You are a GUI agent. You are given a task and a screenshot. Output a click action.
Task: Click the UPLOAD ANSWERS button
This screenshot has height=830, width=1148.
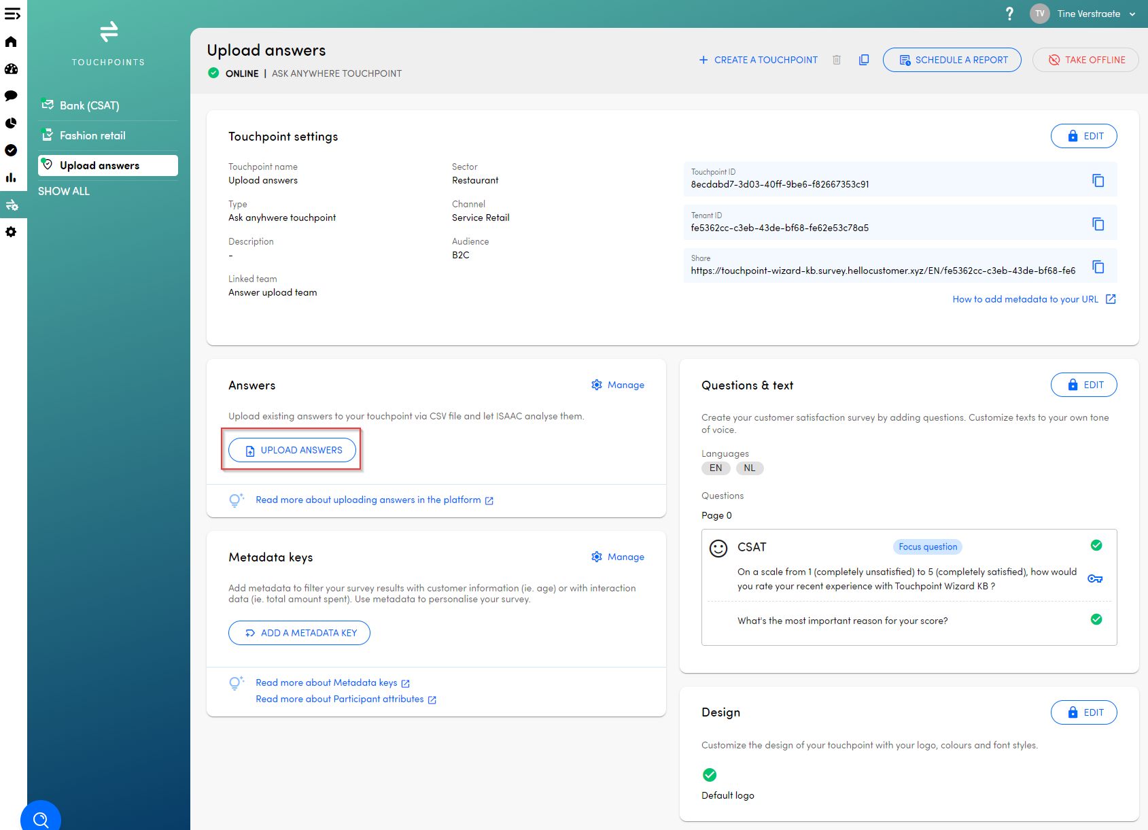[292, 450]
